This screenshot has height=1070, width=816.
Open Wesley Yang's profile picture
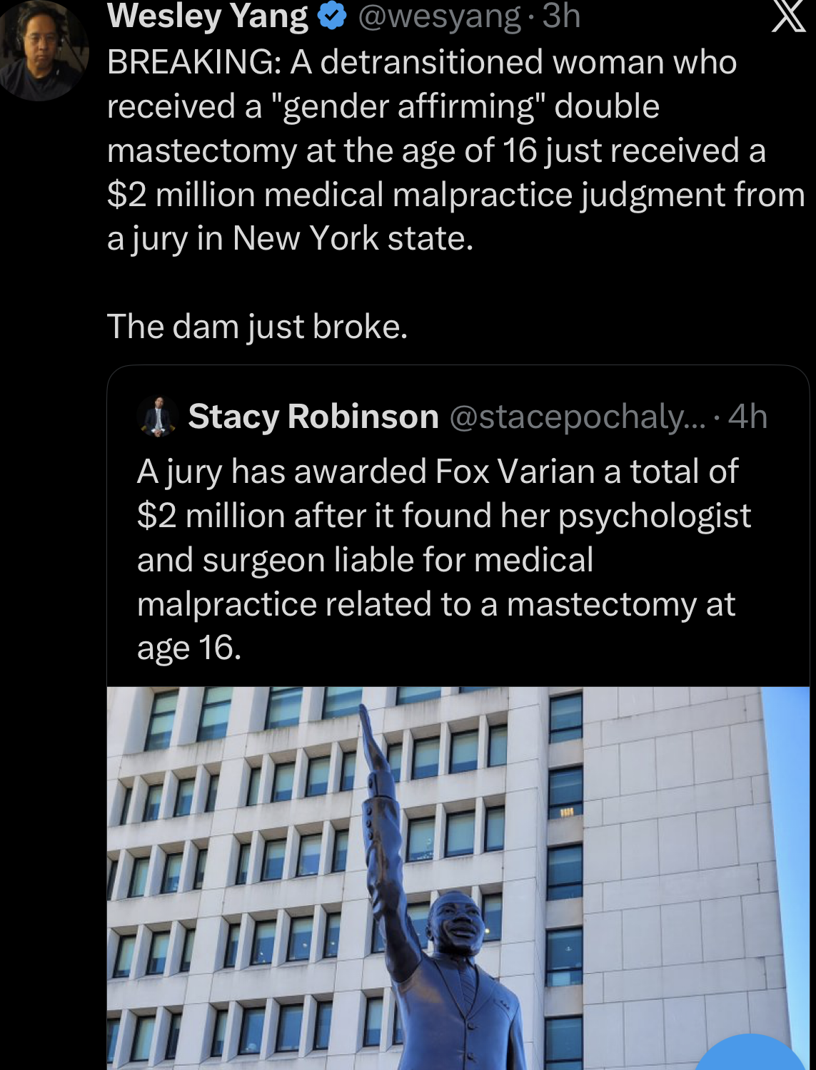(41, 51)
